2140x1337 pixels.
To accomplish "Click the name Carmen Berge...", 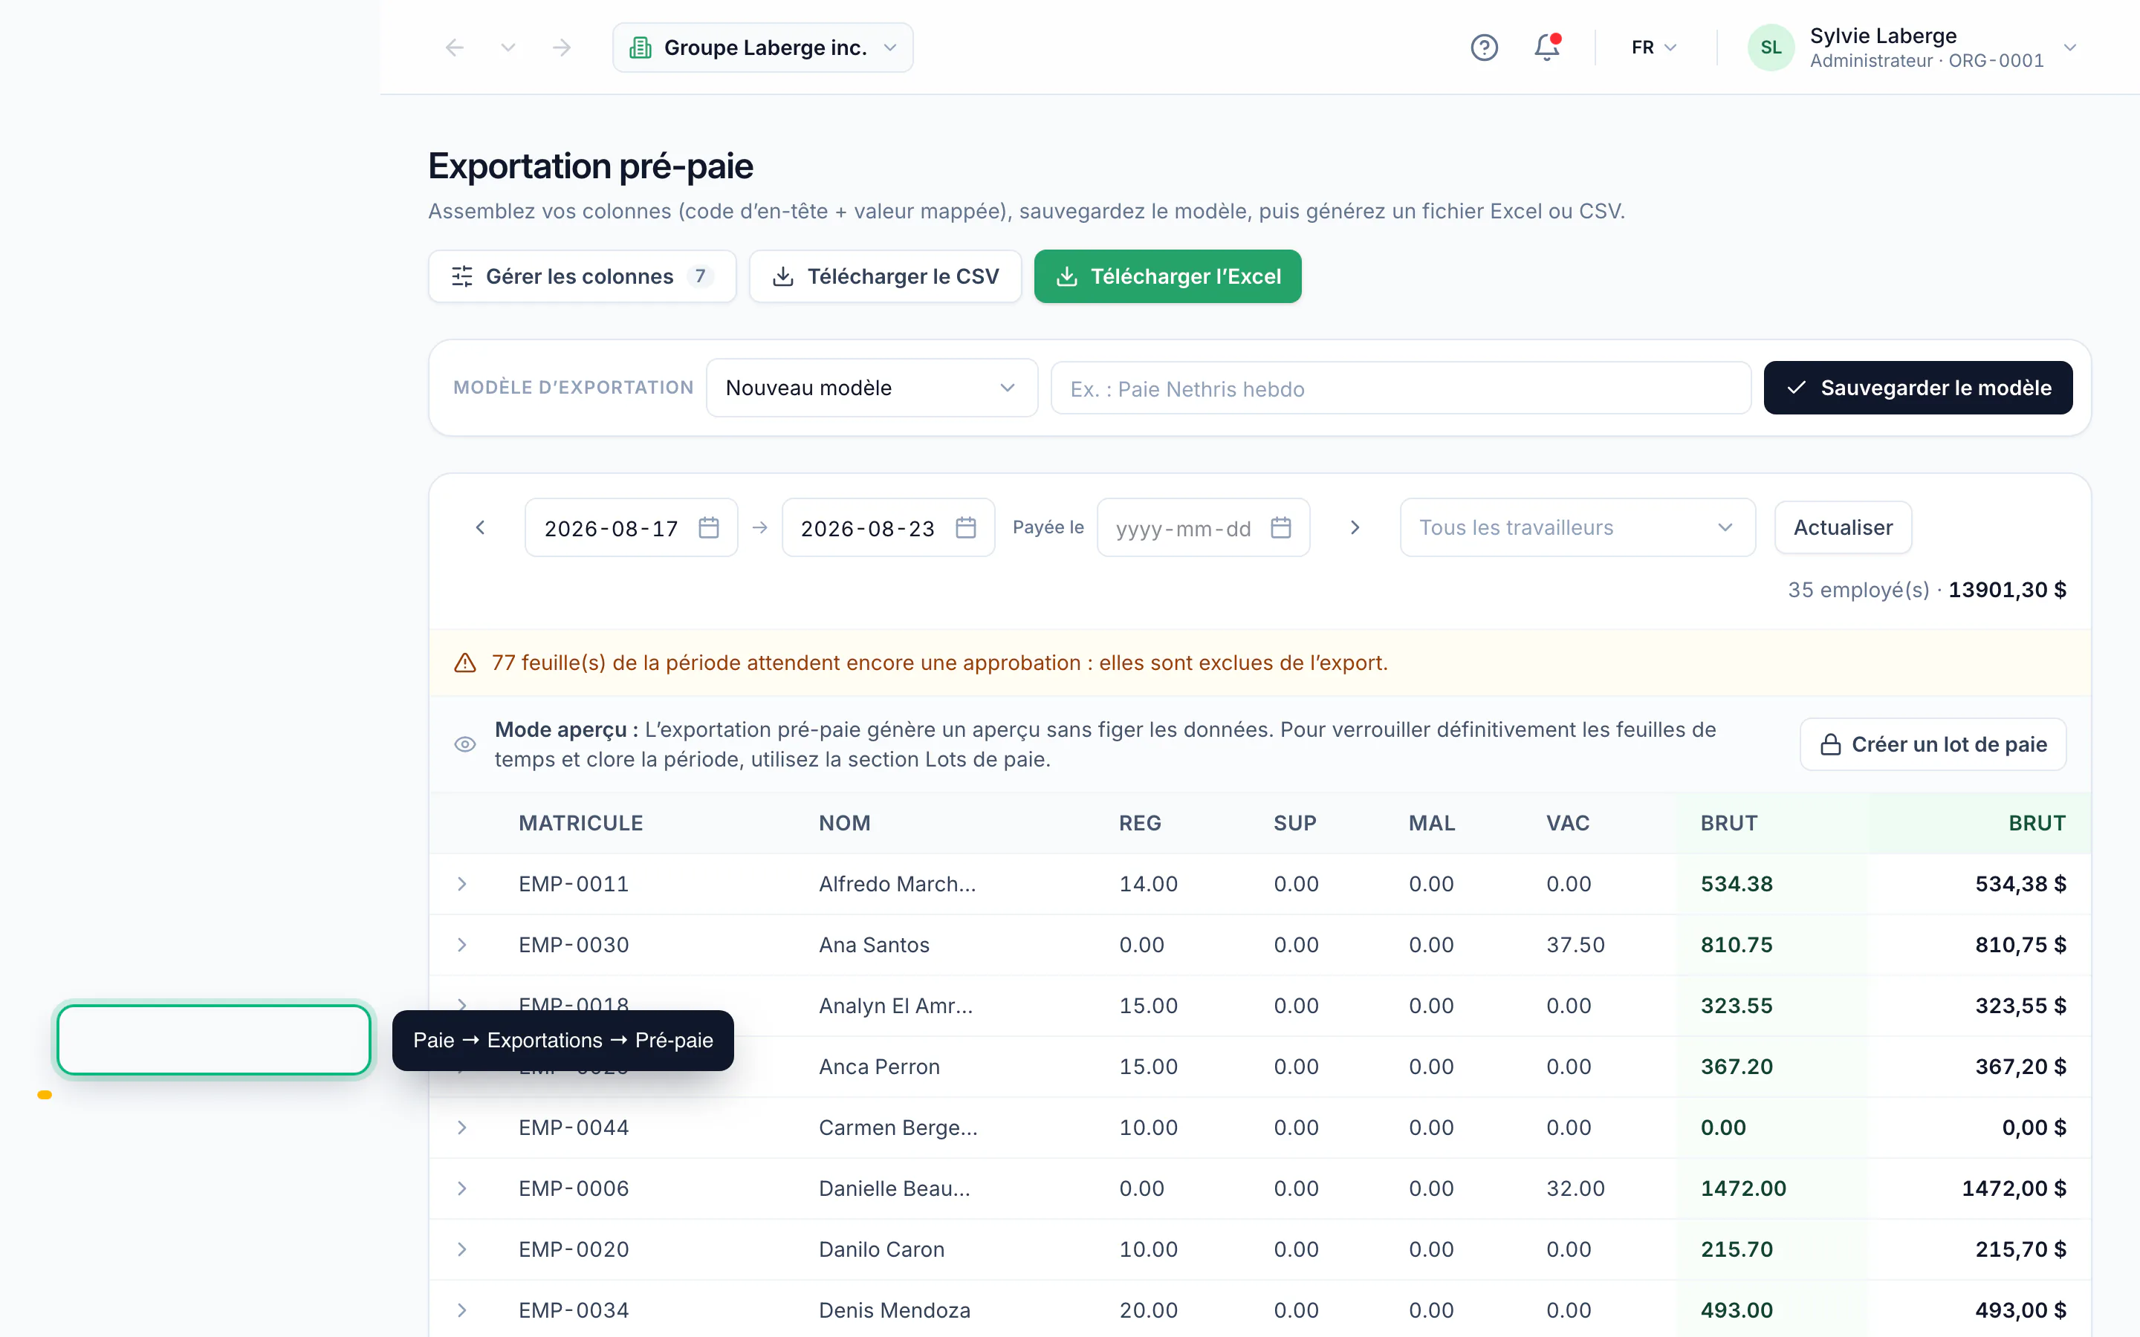I will coord(898,1128).
